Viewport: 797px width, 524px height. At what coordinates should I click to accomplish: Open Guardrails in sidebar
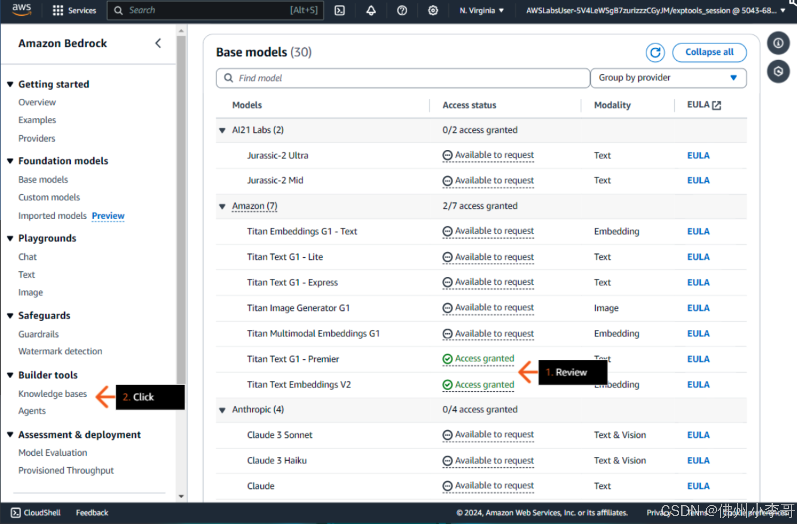coord(39,334)
